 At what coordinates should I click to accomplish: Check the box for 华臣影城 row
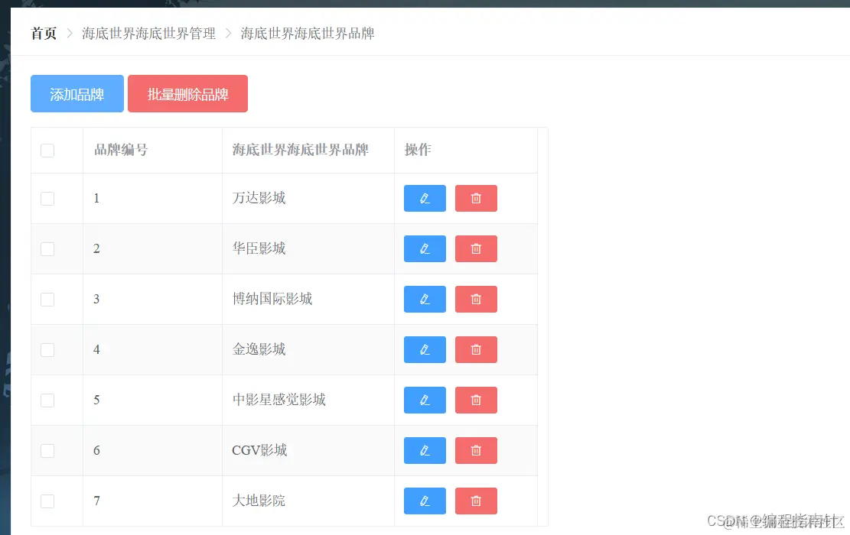(x=47, y=248)
